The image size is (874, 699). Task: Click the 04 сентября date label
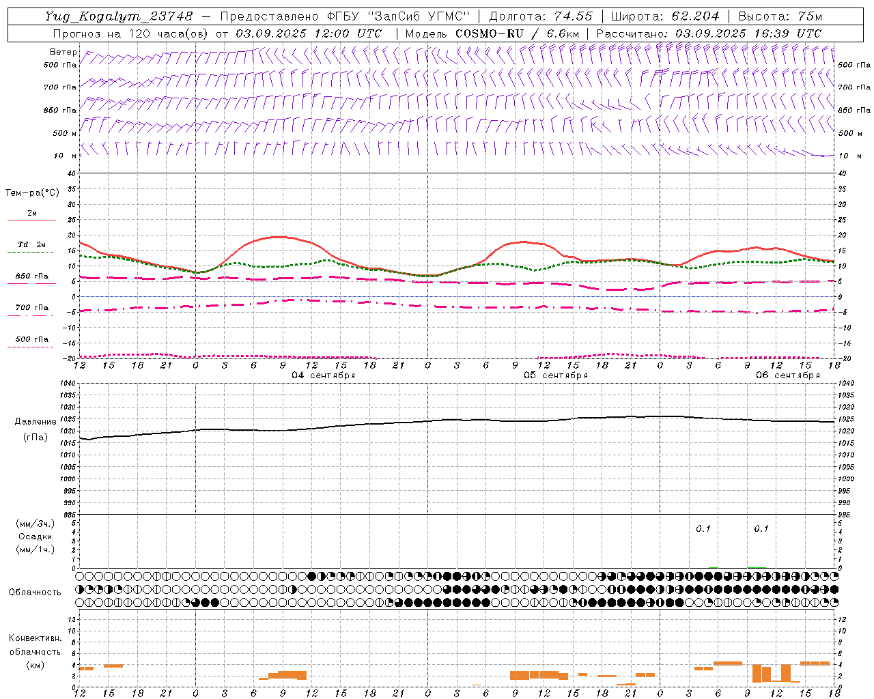(x=324, y=375)
